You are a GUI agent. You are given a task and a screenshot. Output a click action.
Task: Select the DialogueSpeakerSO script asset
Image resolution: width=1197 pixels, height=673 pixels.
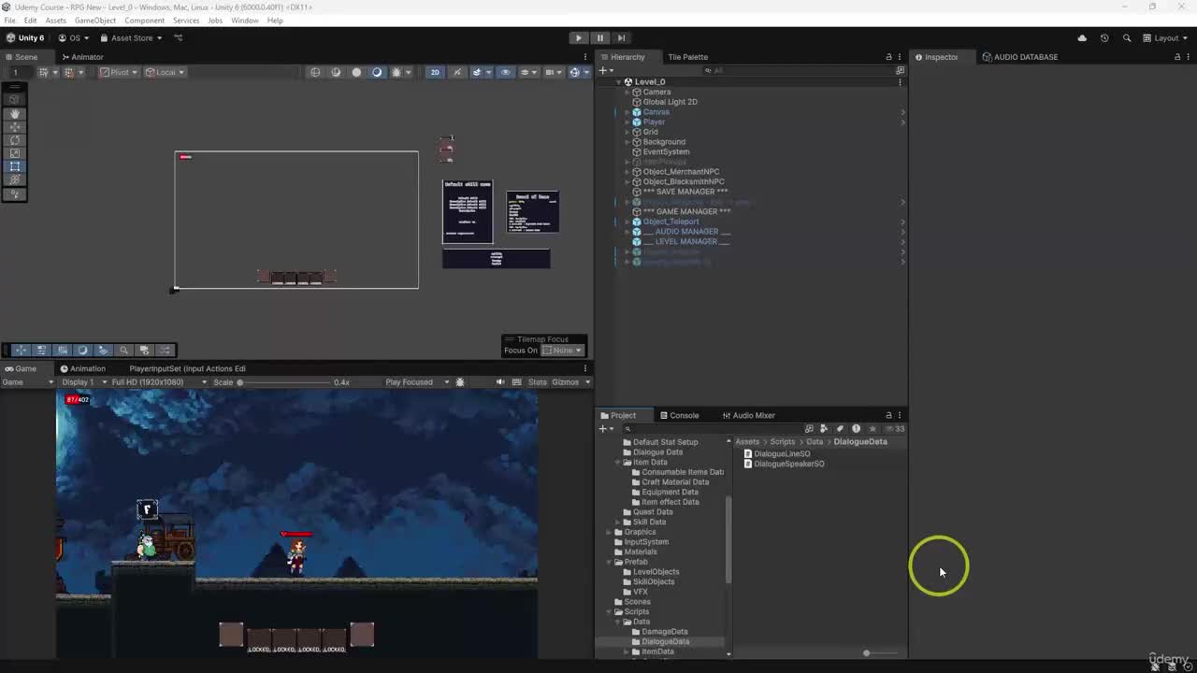coord(785,465)
